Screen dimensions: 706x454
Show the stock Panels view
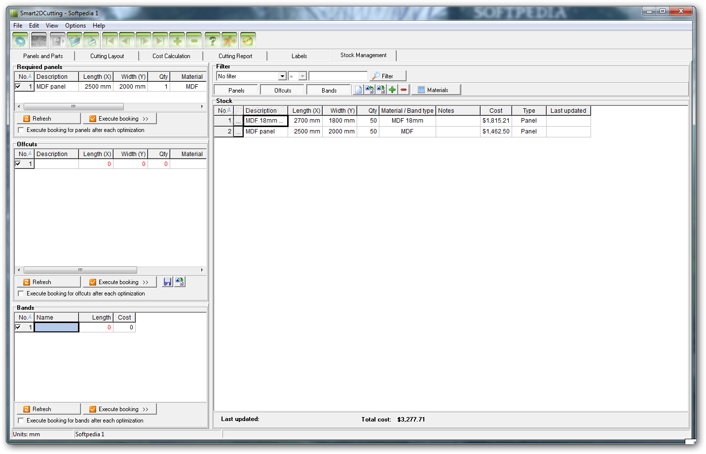[x=236, y=91]
